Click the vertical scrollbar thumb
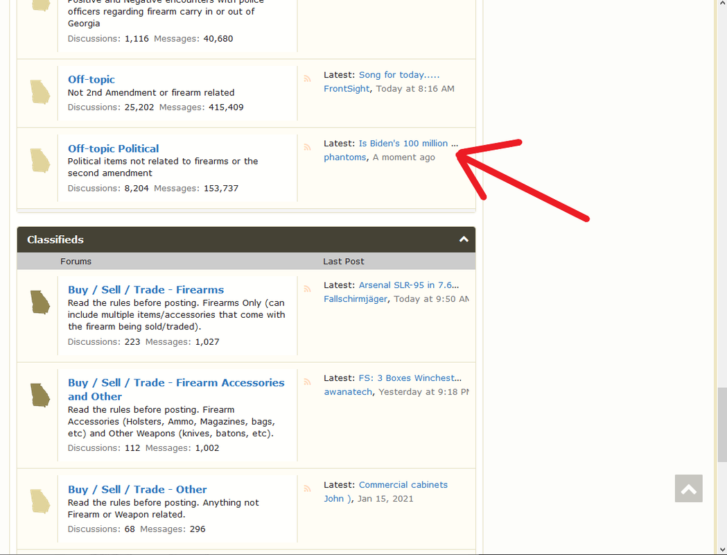The height and width of the screenshot is (555, 727). click(722, 425)
